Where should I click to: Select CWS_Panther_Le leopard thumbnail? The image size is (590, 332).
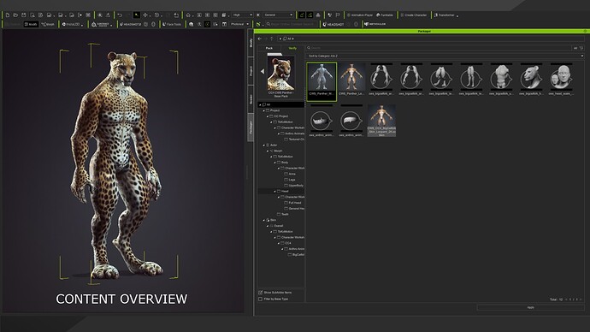click(351, 79)
